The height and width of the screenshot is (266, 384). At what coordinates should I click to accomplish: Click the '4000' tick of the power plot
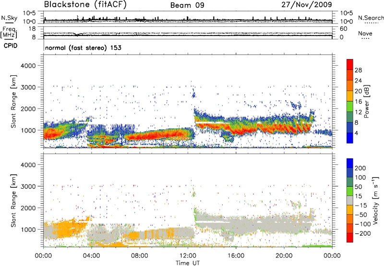(28, 66)
